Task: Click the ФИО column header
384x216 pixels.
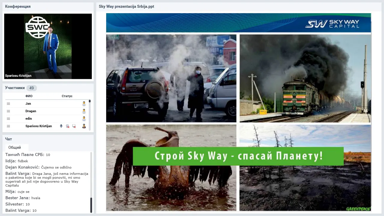Action: click(29, 96)
